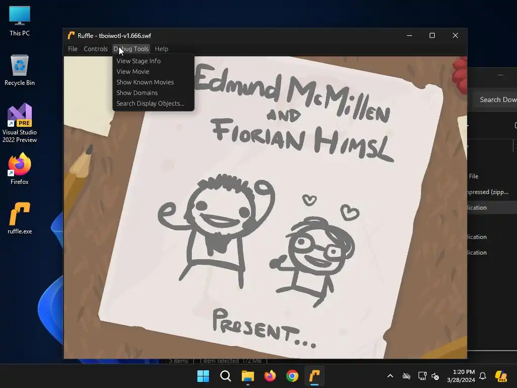Viewport: 517px width, 388px height.
Task: Click the Search Downloads field behind Ruffle
Action: (494, 100)
